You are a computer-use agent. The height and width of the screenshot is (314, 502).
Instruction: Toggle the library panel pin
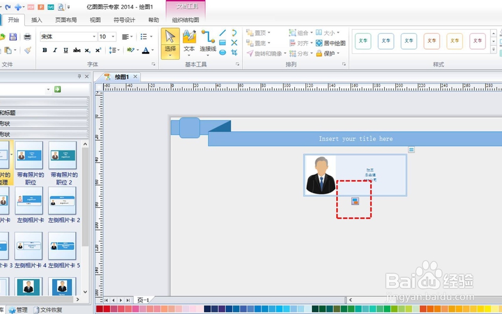pyautogui.click(x=79, y=76)
